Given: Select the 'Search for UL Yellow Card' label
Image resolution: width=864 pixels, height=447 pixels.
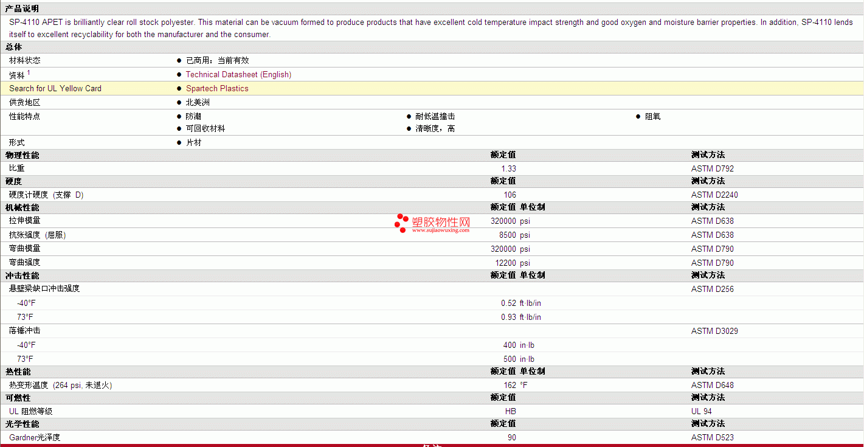Looking at the screenshot, I should tap(55, 88).
